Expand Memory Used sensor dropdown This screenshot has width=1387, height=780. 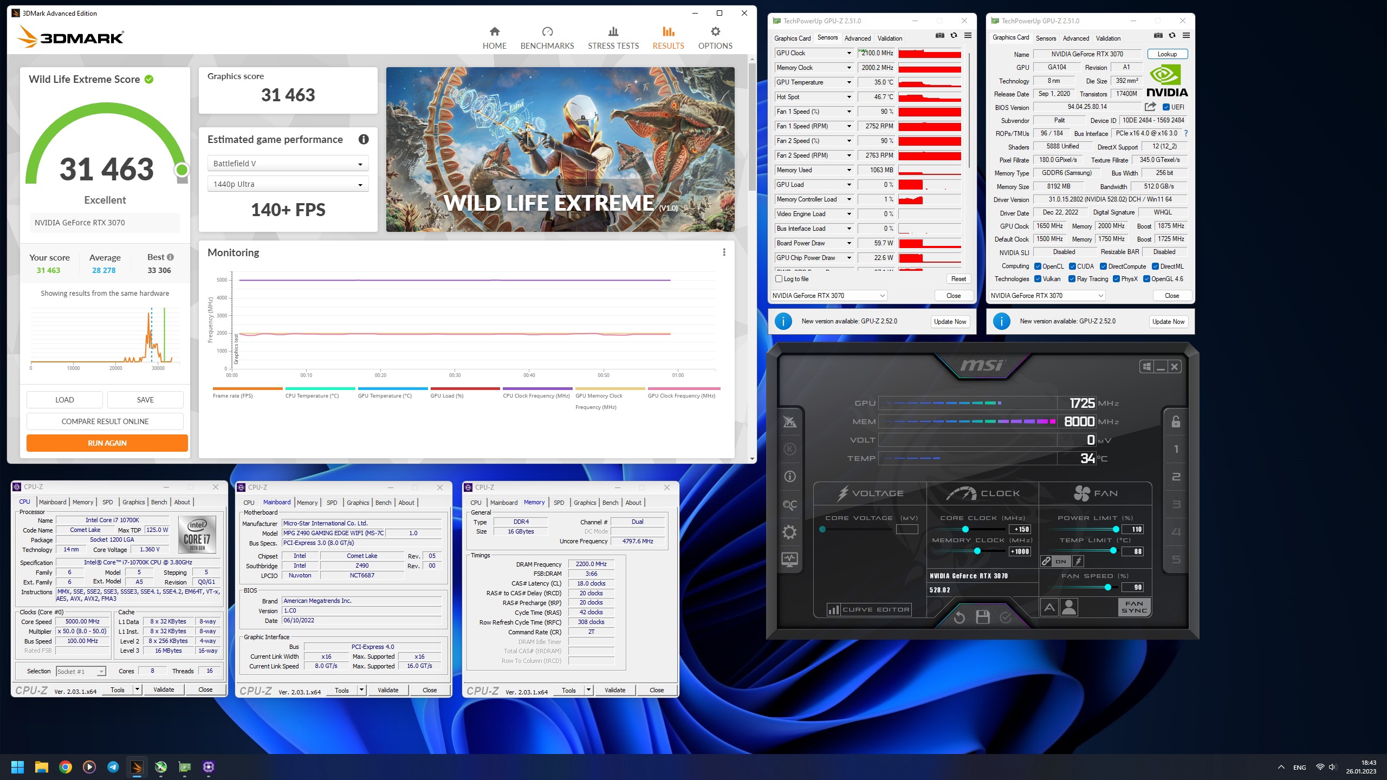[849, 170]
